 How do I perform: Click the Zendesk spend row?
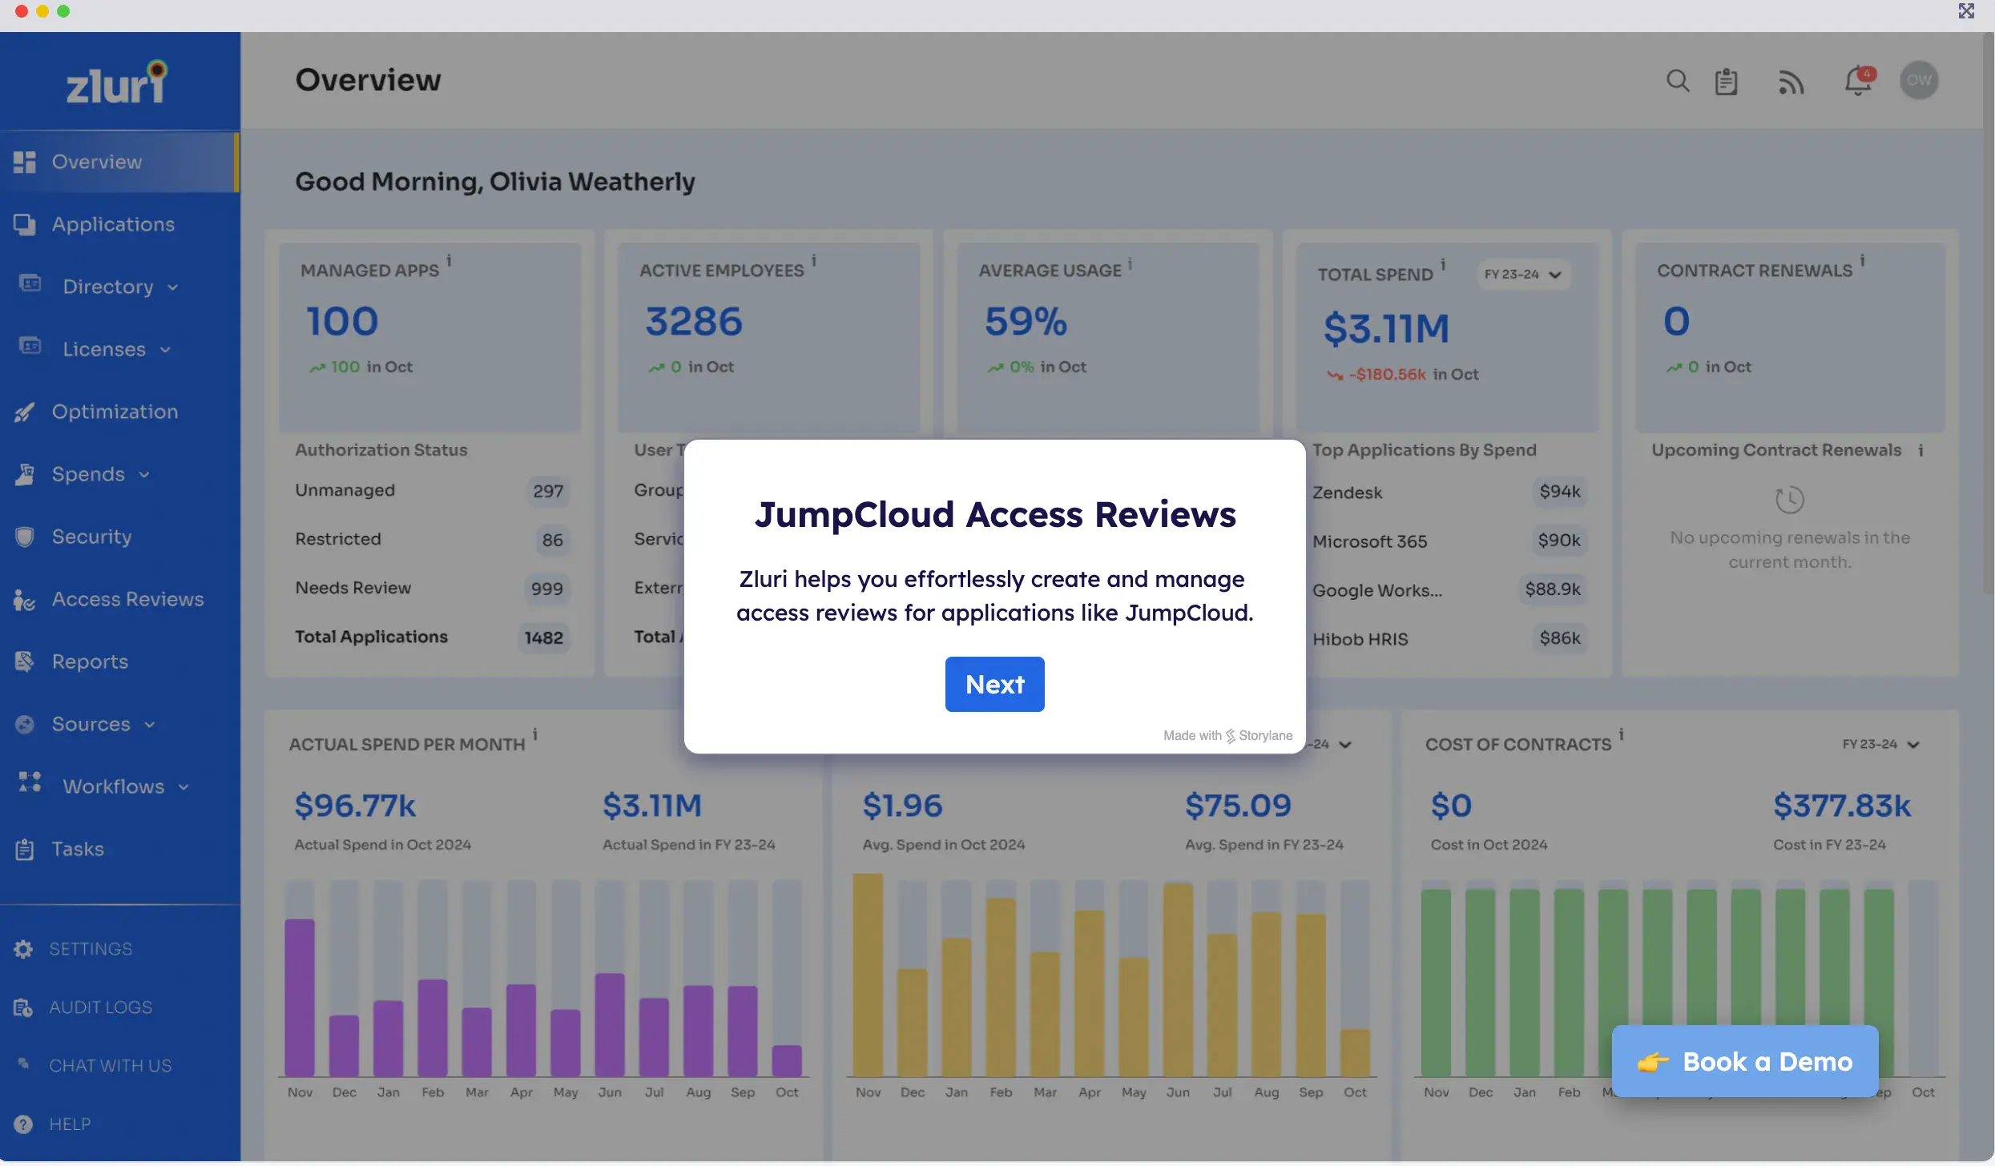click(1449, 492)
